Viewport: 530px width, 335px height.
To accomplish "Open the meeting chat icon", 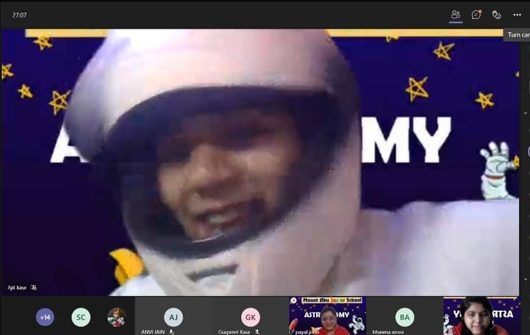I will 476,15.
